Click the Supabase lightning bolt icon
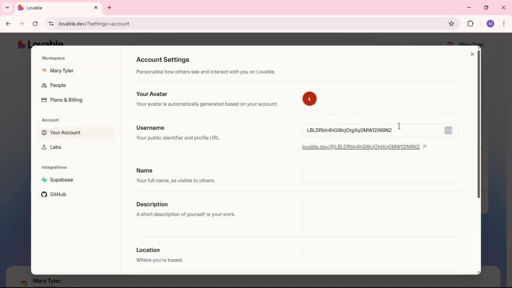Screen dimensions: 512x288 (x=44, y=180)
